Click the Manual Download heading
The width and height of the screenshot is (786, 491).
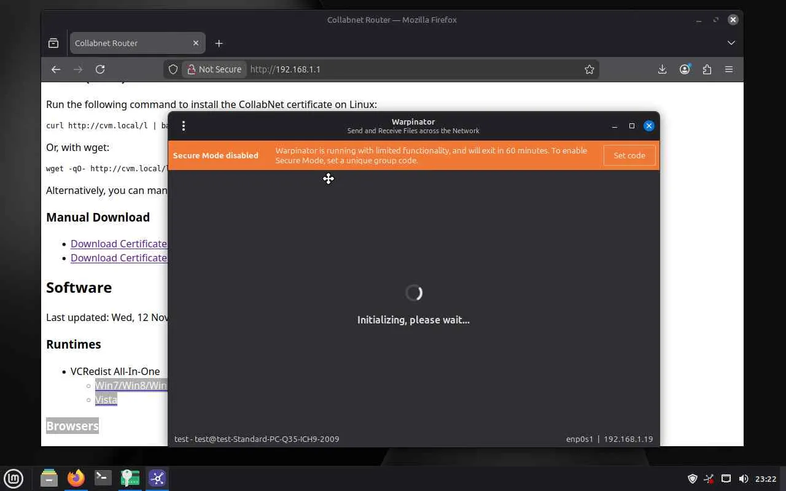pos(98,217)
